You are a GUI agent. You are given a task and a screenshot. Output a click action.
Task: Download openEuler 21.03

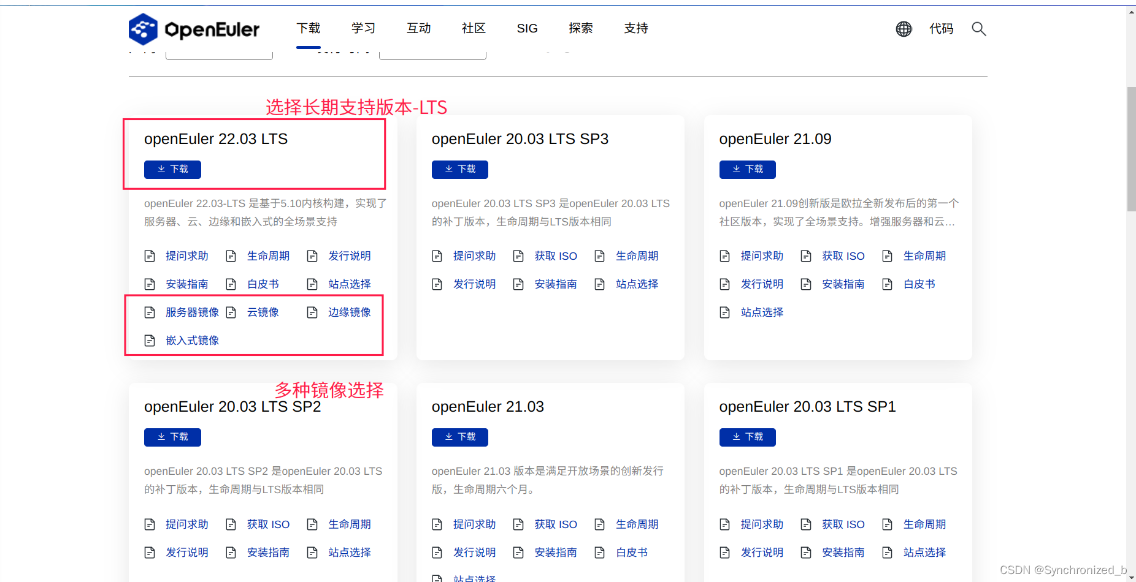coord(460,437)
